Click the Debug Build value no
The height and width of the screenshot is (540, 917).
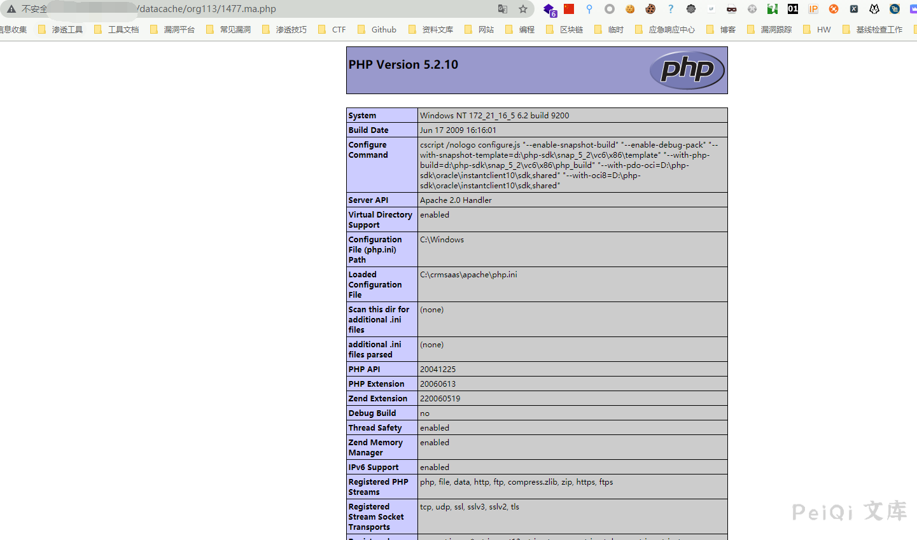tap(424, 413)
